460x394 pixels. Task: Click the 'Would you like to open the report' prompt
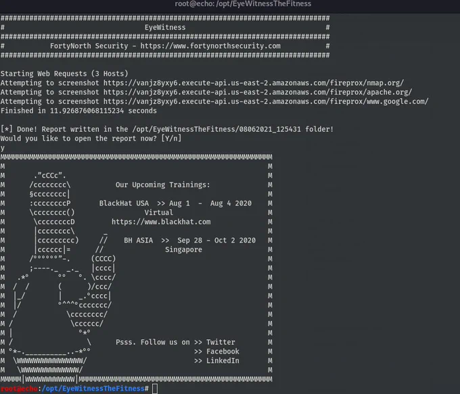[x=78, y=139]
